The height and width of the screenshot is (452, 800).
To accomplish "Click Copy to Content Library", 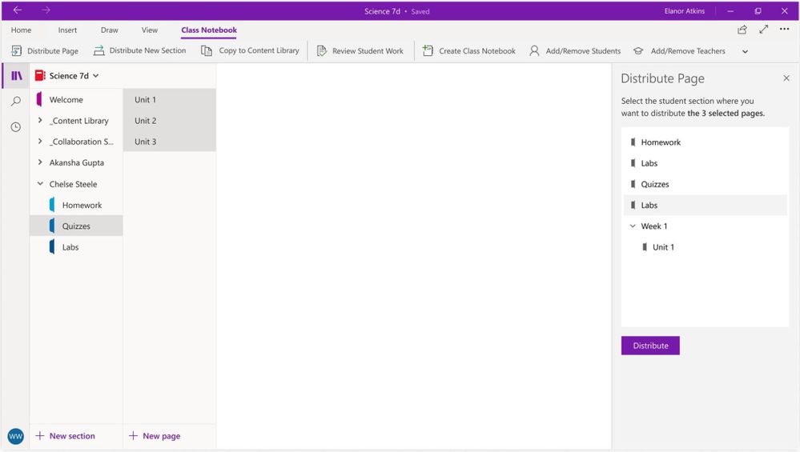I will tap(250, 51).
